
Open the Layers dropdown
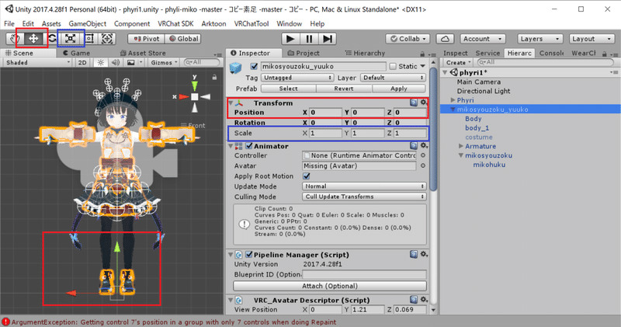coord(539,38)
